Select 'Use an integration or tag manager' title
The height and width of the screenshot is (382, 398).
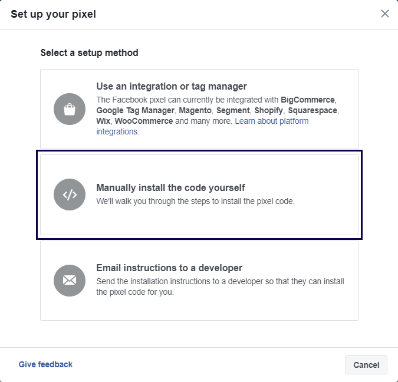[x=172, y=86]
